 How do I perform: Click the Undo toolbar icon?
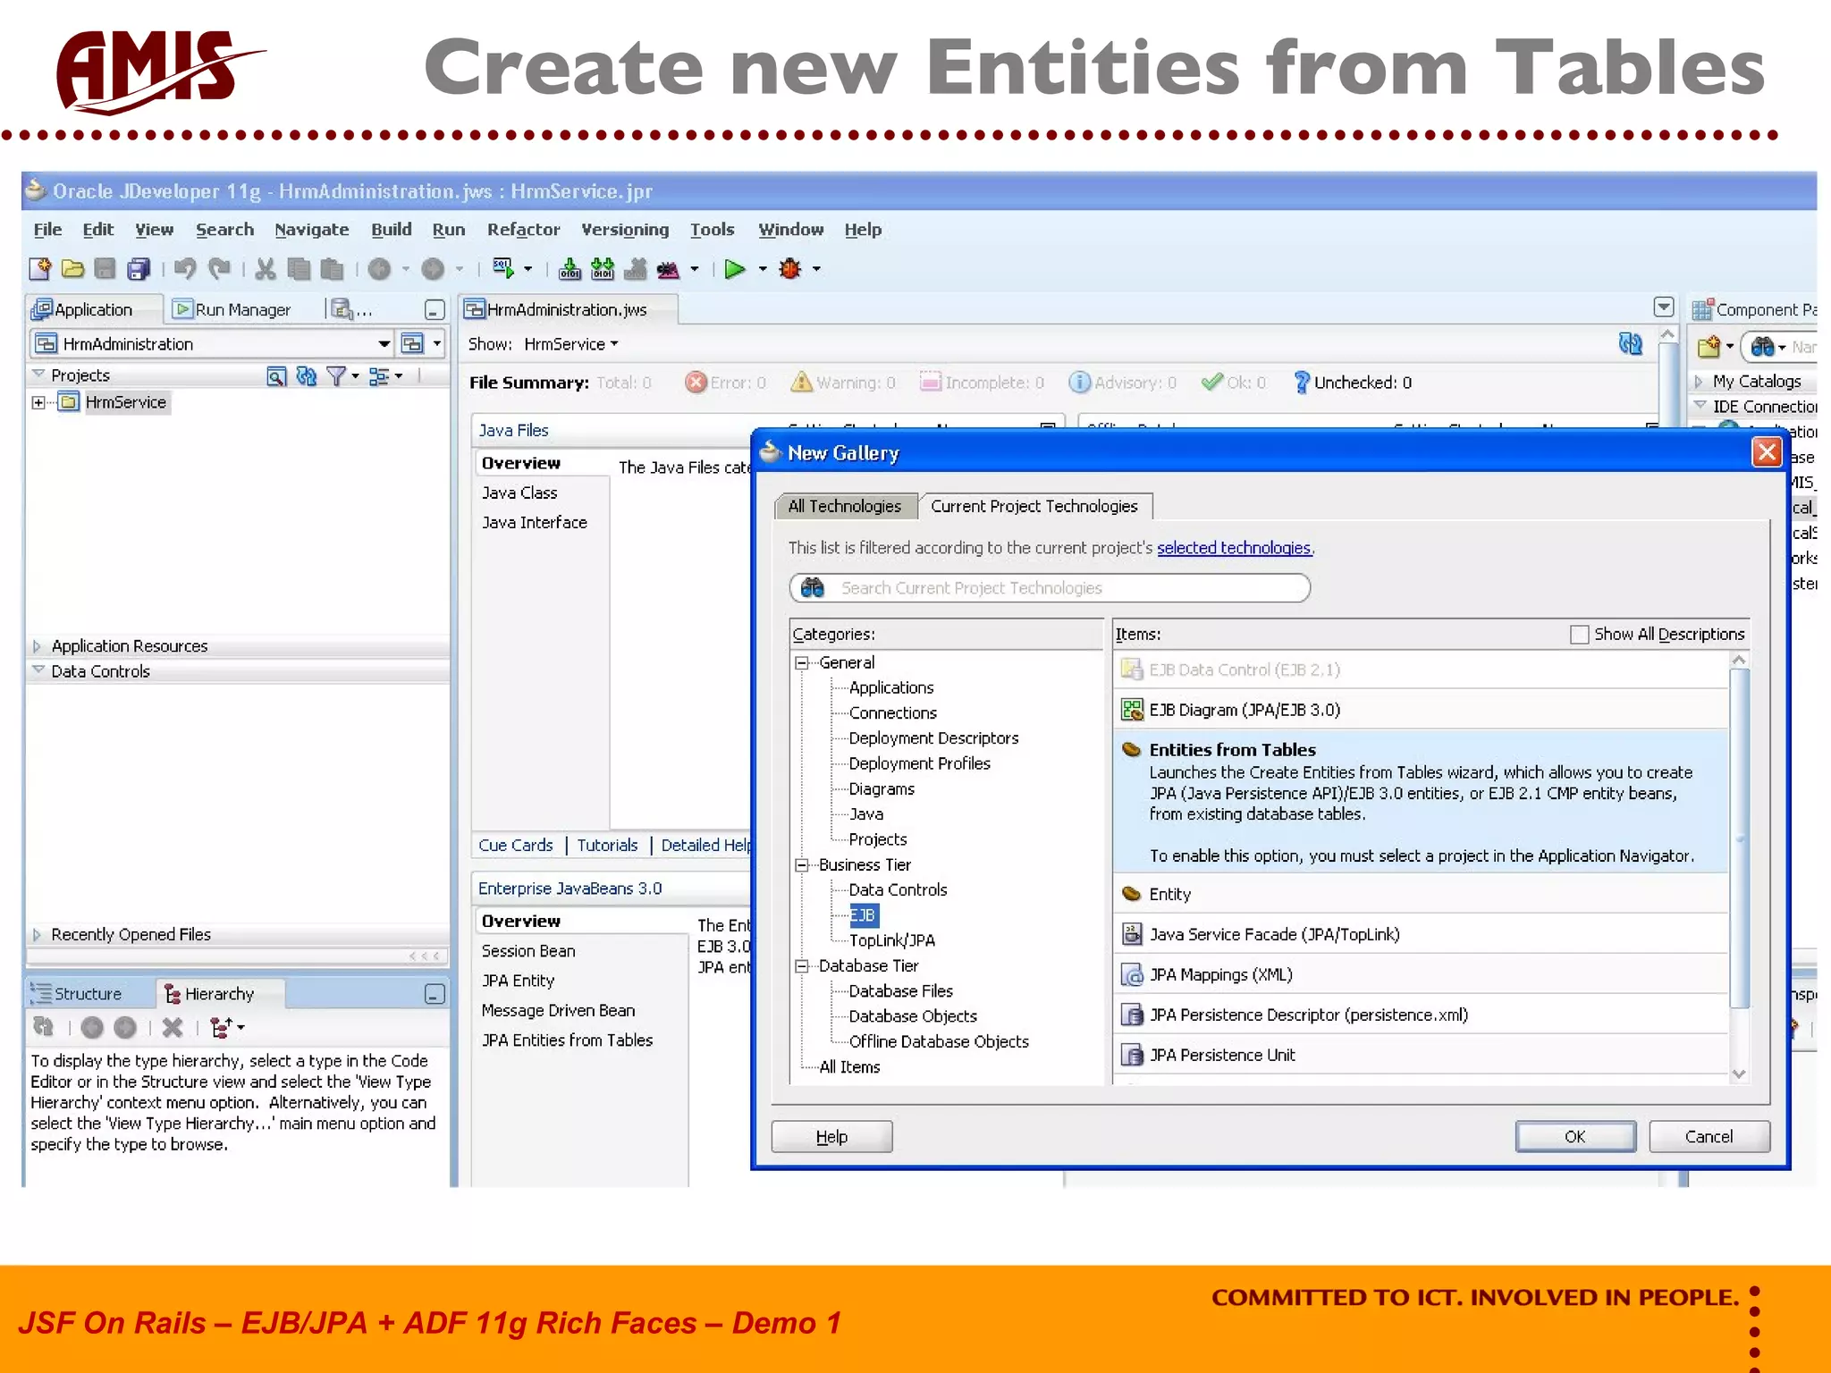coord(185,268)
